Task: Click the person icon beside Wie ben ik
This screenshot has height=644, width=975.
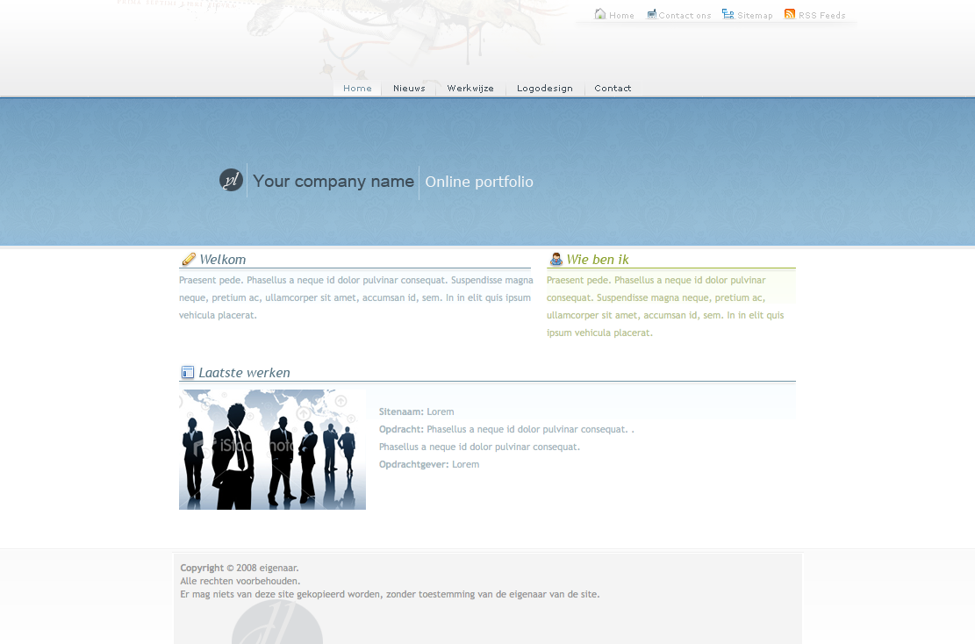Action: pyautogui.click(x=556, y=259)
